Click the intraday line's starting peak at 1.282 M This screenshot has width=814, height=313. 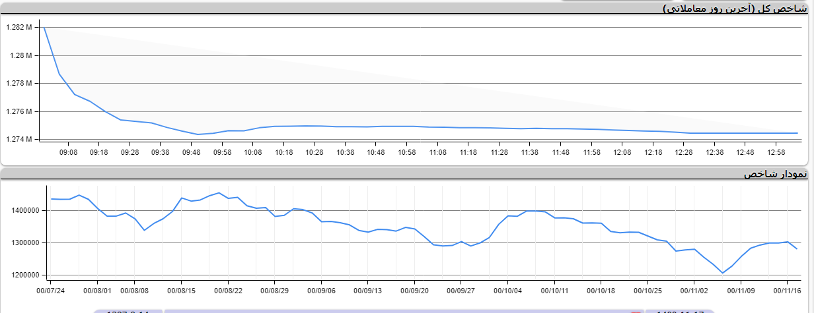point(44,28)
